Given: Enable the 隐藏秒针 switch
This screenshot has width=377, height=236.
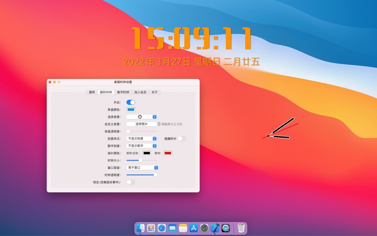Looking at the screenshot, I should click(x=182, y=139).
